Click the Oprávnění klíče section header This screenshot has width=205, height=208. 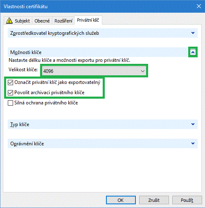point(103,144)
